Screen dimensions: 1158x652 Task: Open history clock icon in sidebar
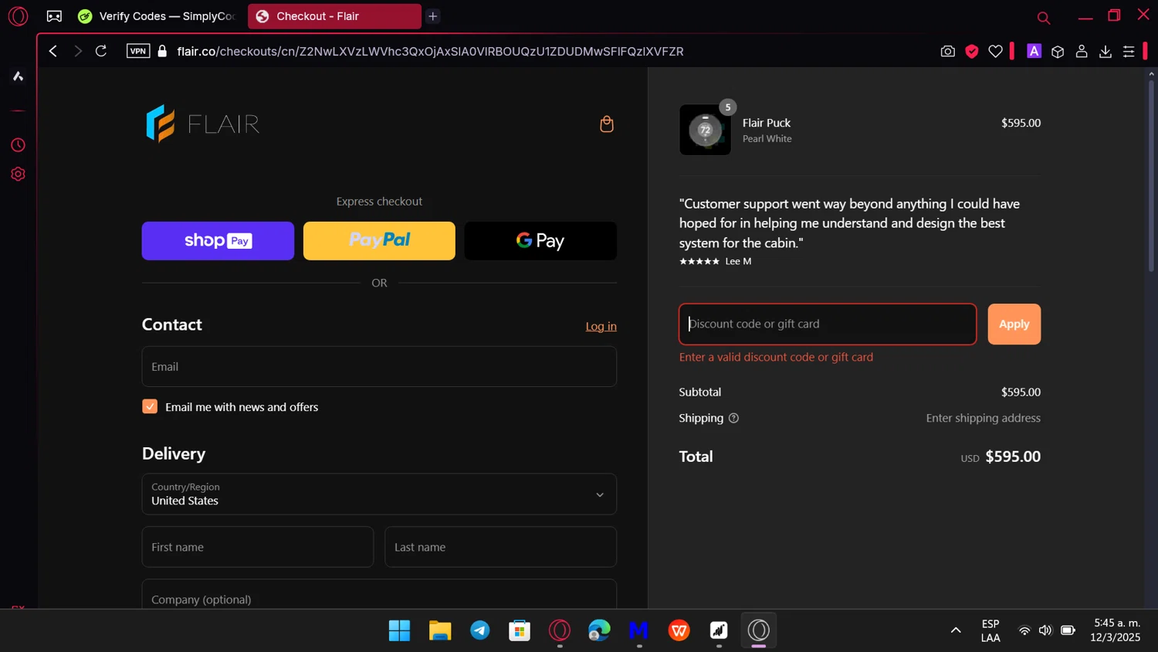point(18,145)
